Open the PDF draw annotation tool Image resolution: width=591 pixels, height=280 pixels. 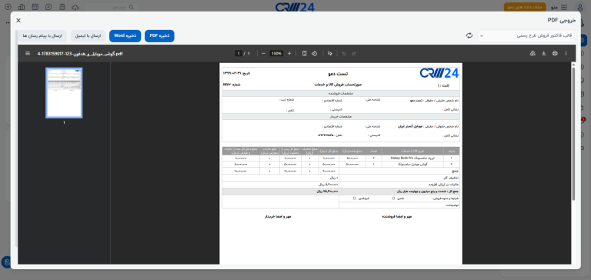(x=330, y=54)
